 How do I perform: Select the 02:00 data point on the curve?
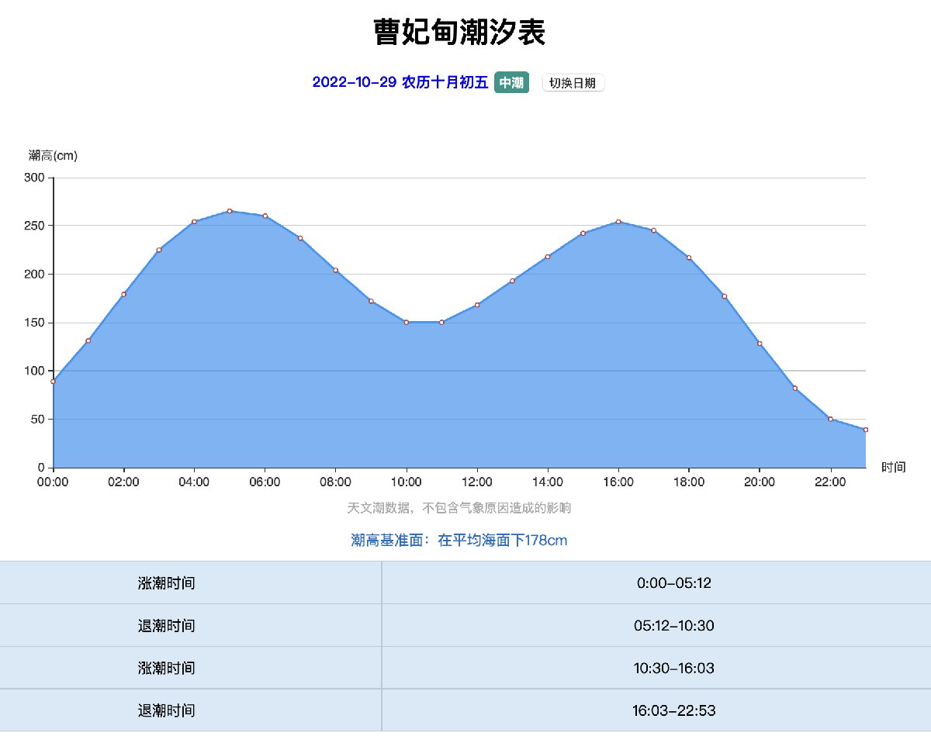pyautogui.click(x=123, y=294)
